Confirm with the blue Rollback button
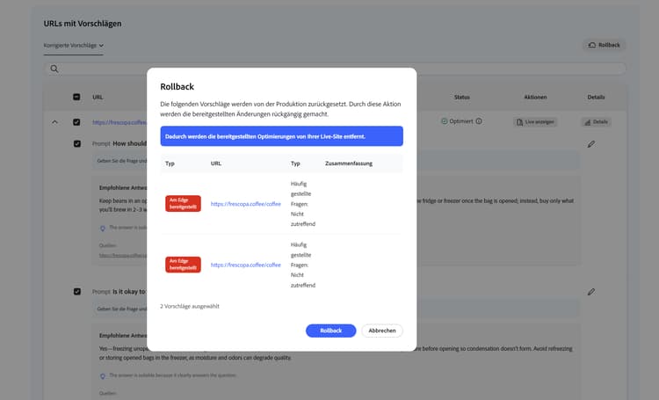659x400 pixels. pos(330,331)
